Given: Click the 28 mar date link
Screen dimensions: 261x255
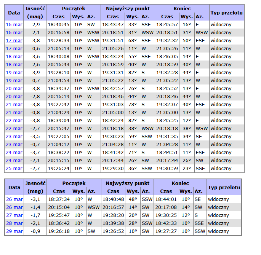Looking at the screenshot, I should point(14,223).
